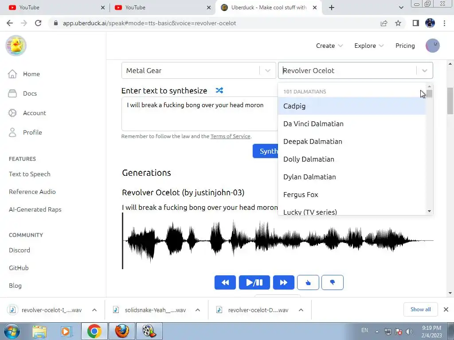The image size is (454, 340).
Task: Switch to the second YouTube tab
Action: [161, 8]
